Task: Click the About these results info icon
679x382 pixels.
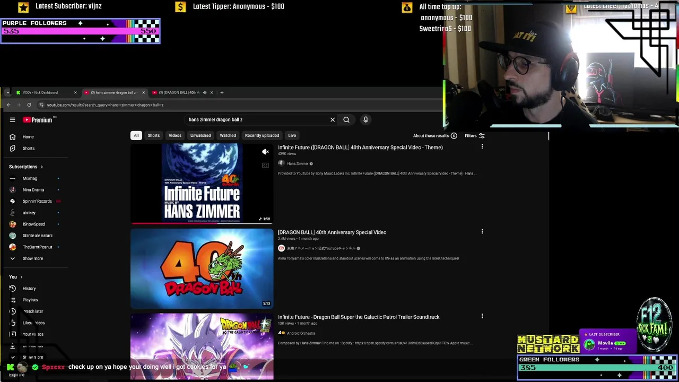Action: (x=454, y=136)
